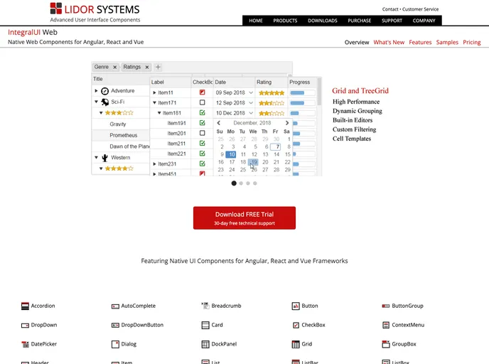489x364 pixels.
Task: Click the DatePicker component icon
Action: (25, 344)
